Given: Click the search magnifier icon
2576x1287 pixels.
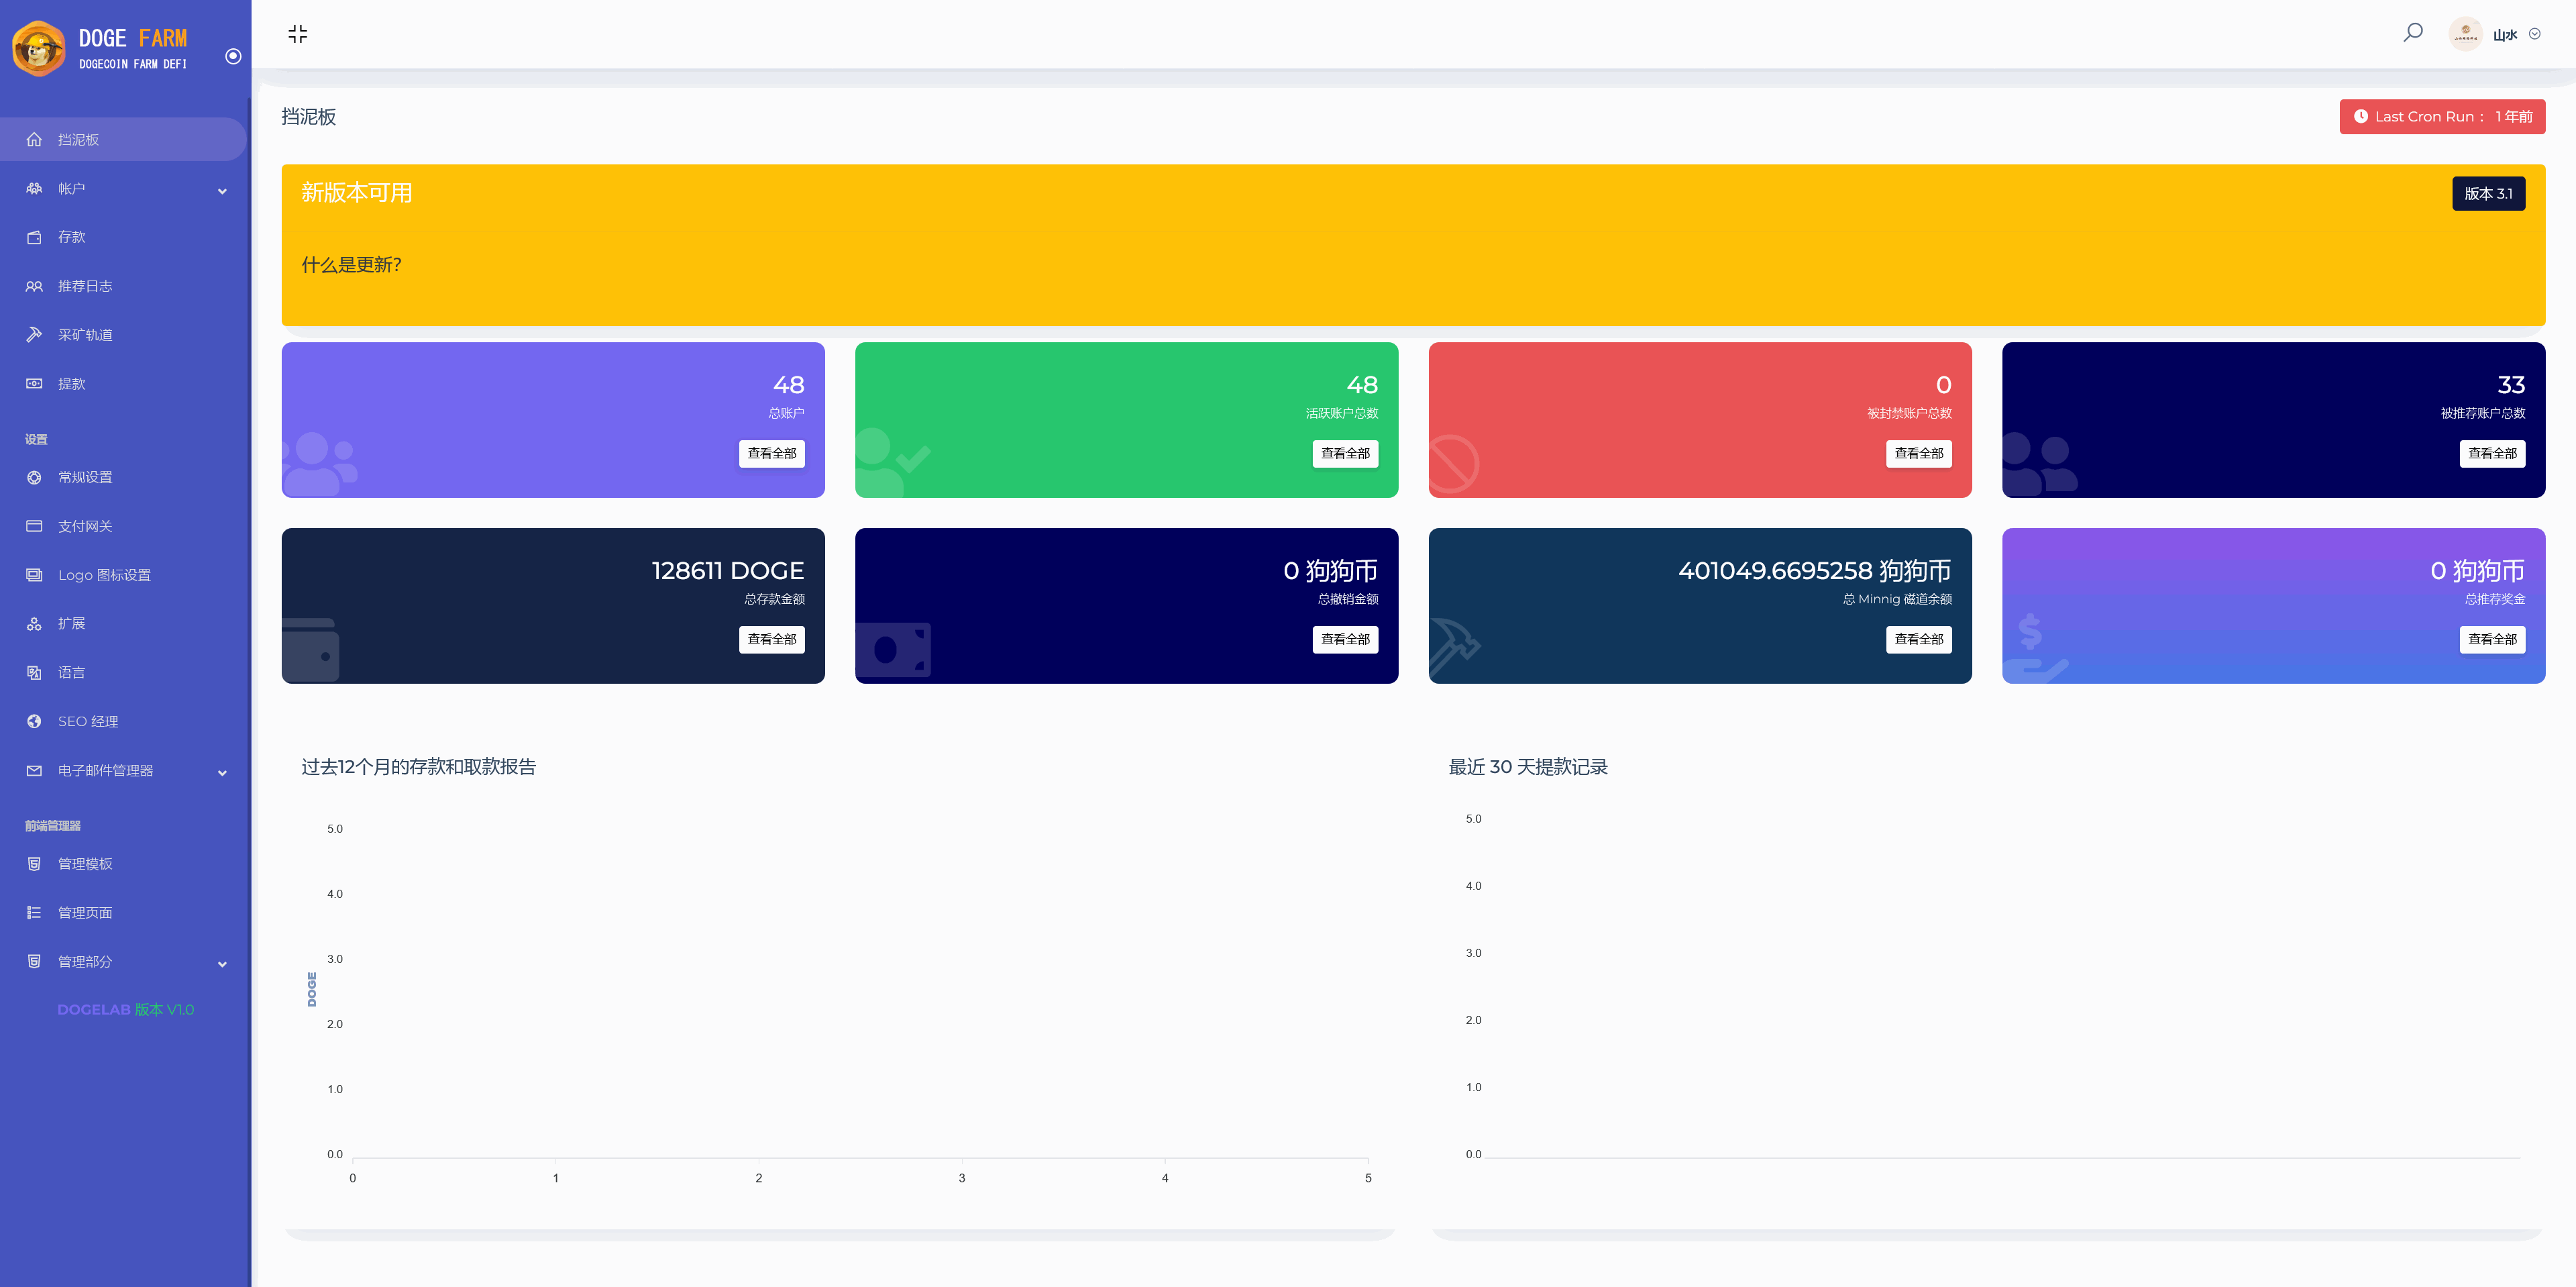Looking at the screenshot, I should click(2412, 33).
